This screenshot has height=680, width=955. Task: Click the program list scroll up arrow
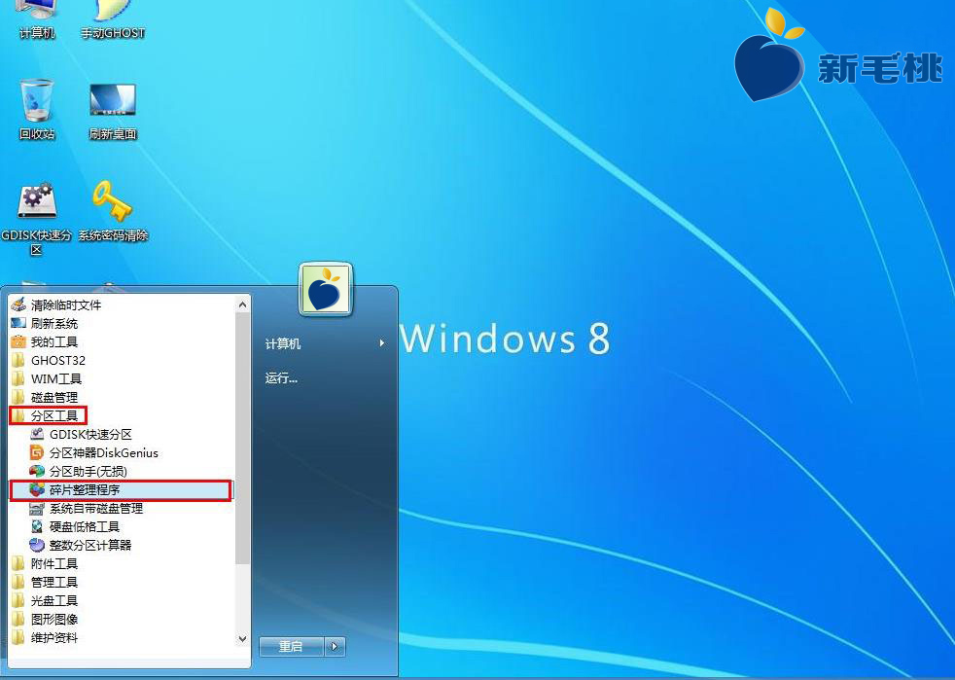(x=242, y=304)
